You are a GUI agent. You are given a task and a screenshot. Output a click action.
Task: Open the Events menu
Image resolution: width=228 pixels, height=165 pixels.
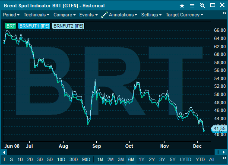[89, 15]
